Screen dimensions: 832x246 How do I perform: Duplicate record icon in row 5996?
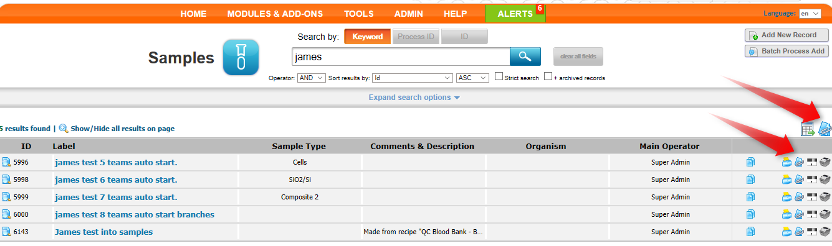tap(750, 162)
